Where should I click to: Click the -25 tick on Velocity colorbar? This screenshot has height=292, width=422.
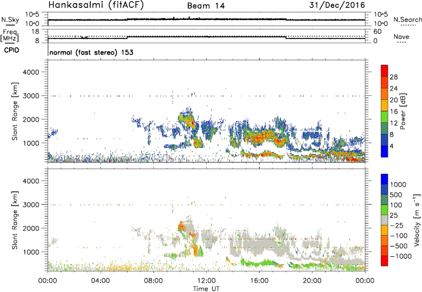[x=397, y=226]
